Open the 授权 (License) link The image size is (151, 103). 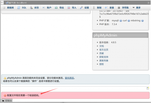[101, 64]
